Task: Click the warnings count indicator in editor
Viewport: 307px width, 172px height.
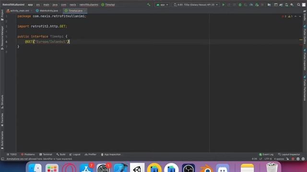Action: click(x=290, y=16)
